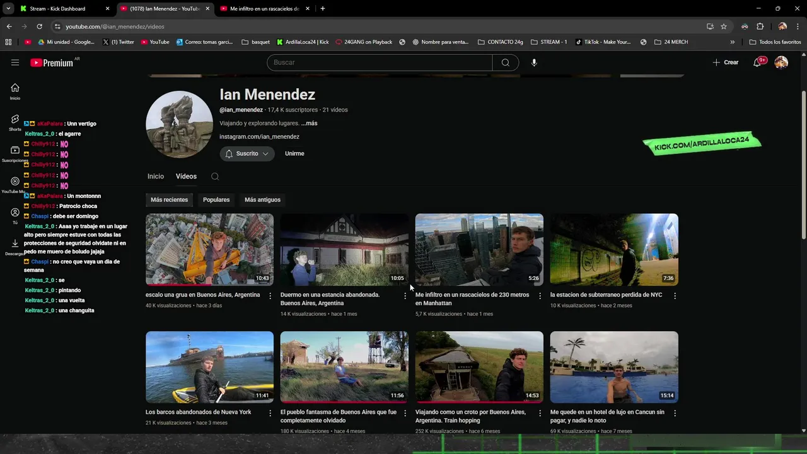The width and height of the screenshot is (807, 454).
Task: Open the account avatar menu
Action: [x=781, y=62]
